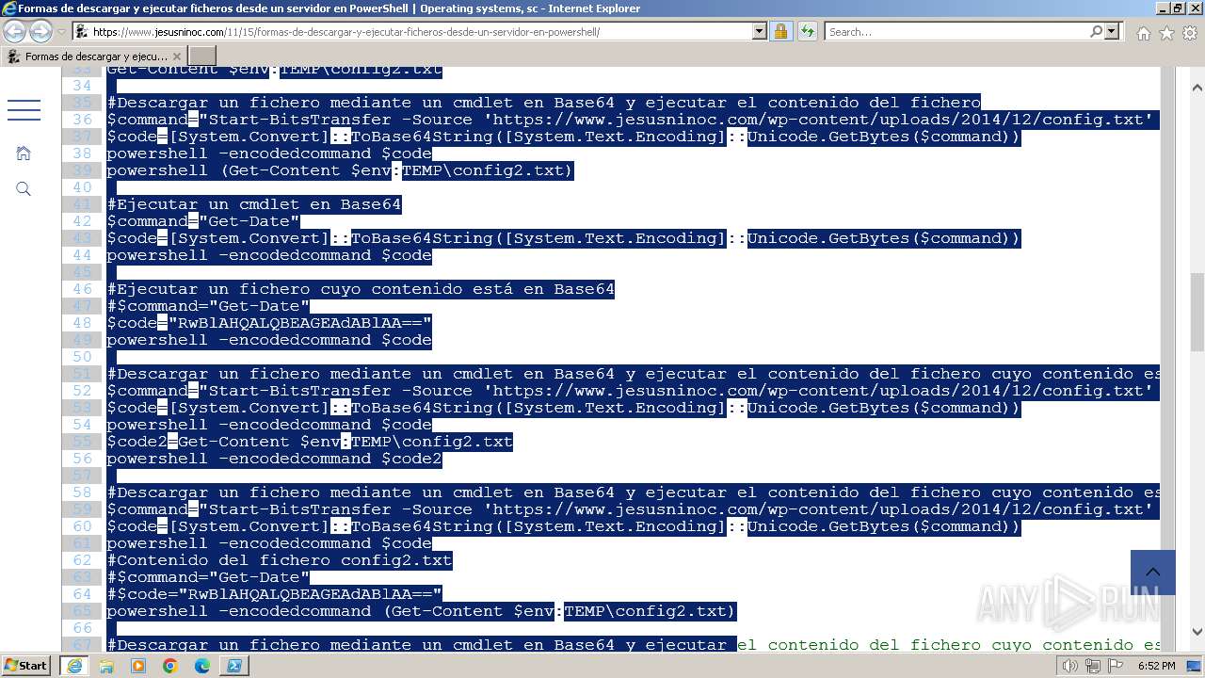Click line 39 'powershell (Get-Content $env:TEMP\config2.txt)'
This screenshot has height=678, width=1205.
(x=340, y=170)
